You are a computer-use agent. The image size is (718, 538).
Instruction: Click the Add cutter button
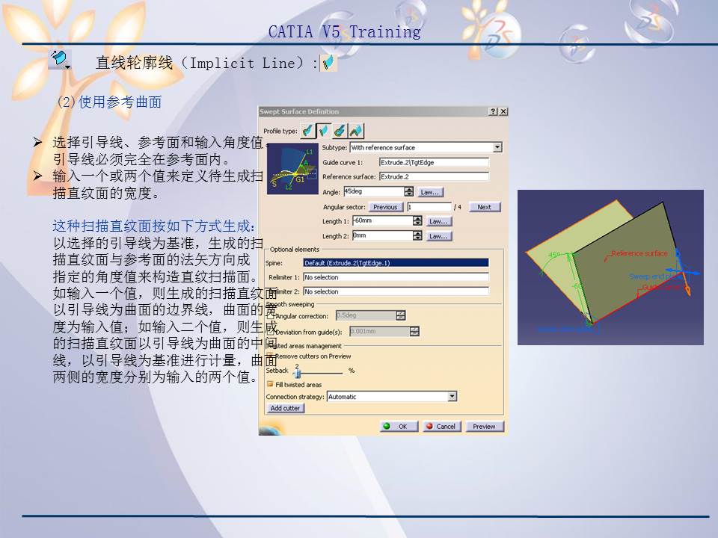[x=284, y=408]
